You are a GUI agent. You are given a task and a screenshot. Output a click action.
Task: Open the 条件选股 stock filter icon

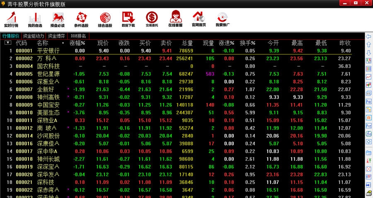coord(81,19)
